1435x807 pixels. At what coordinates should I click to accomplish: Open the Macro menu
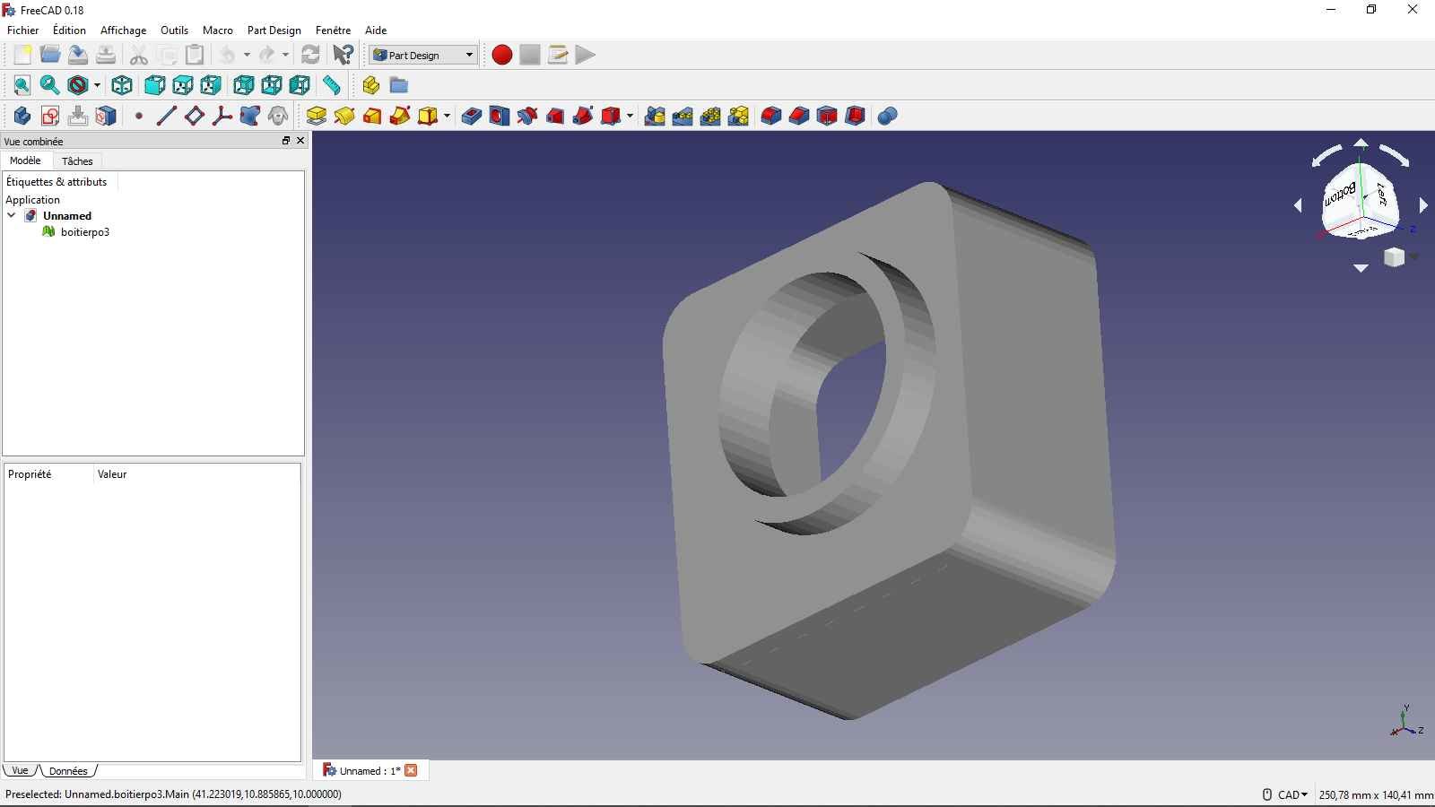coord(218,30)
